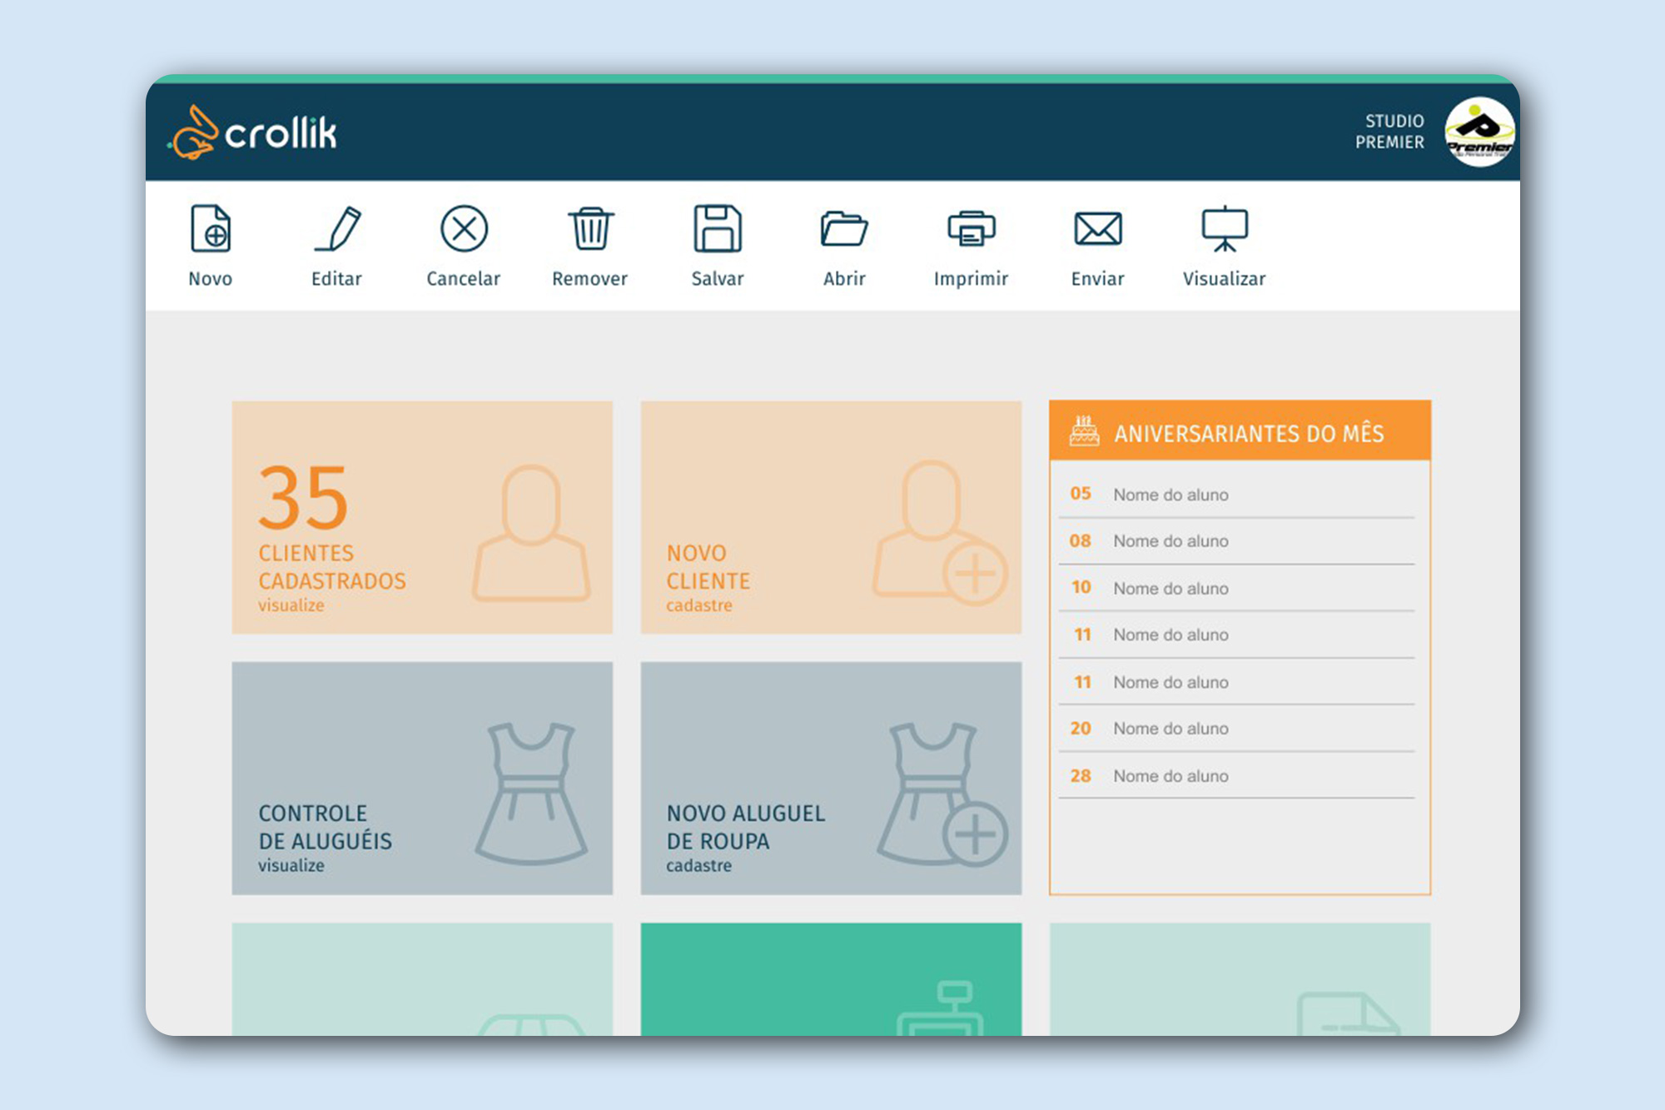1665x1110 pixels.
Task: Click the crollik logo
Action: (x=254, y=132)
